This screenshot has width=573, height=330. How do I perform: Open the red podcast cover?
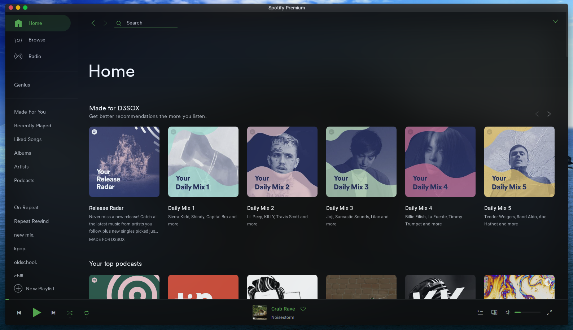point(203,287)
